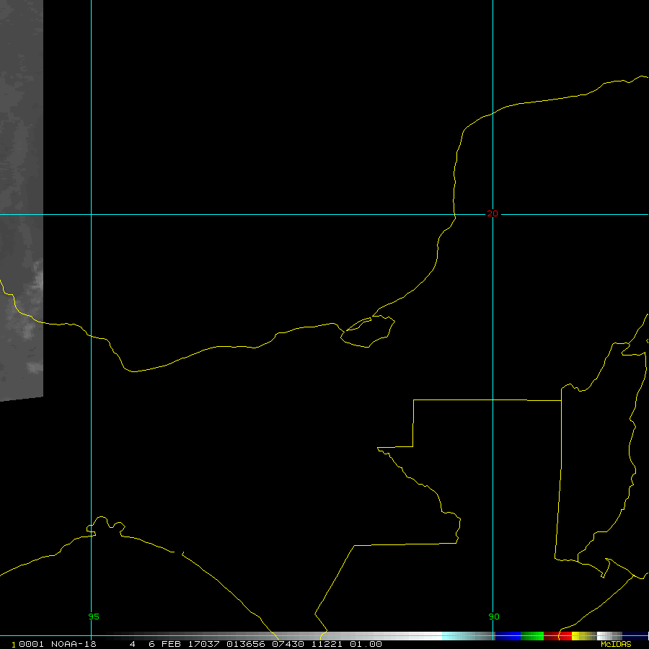Click the green longitude label 90

(x=494, y=617)
